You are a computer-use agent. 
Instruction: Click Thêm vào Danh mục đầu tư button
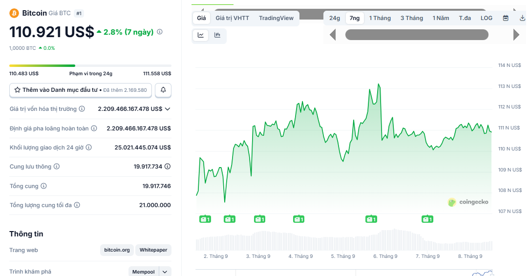(81, 90)
